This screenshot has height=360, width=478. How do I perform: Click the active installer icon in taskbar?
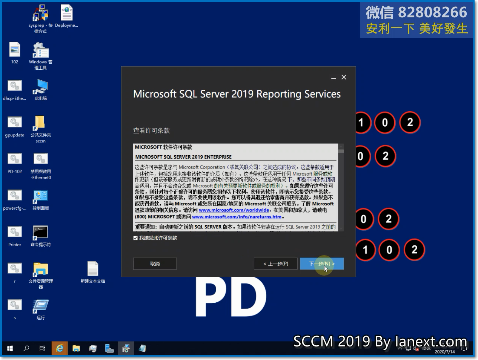[126, 348]
